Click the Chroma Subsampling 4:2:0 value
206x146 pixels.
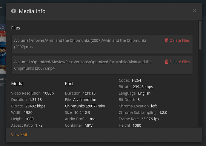pos(163,112)
